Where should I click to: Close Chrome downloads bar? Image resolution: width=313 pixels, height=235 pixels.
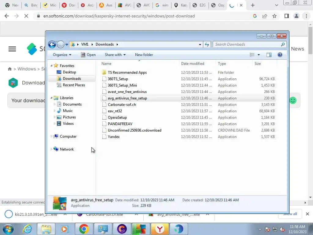click(x=307, y=214)
